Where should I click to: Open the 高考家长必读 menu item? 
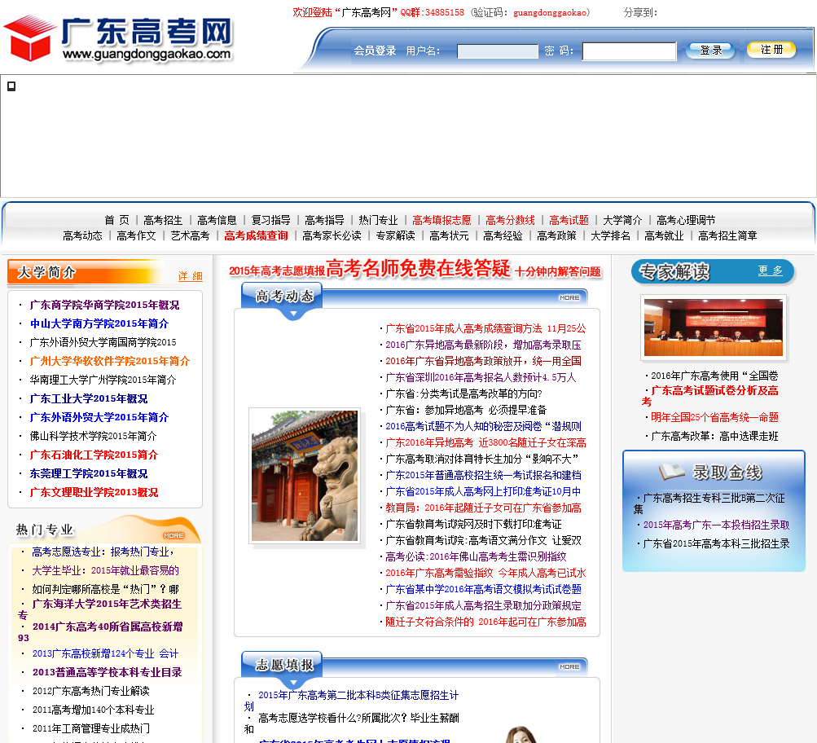[332, 235]
